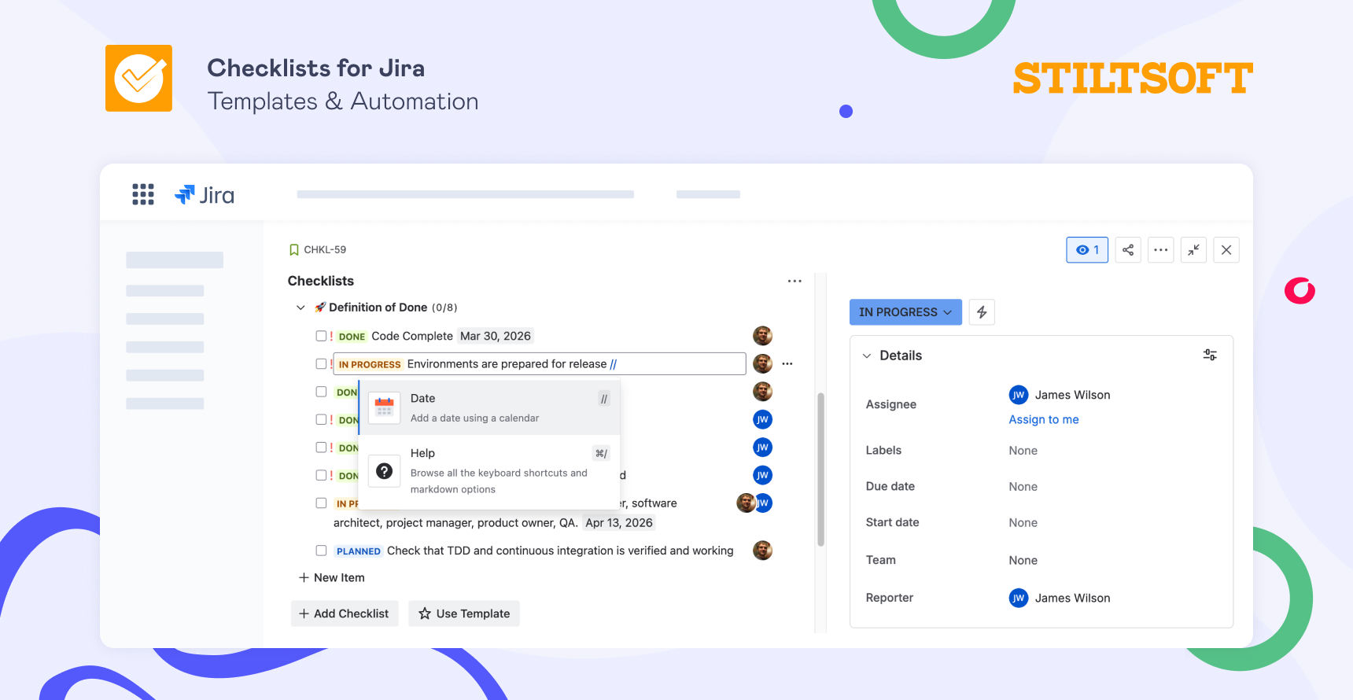Image resolution: width=1353 pixels, height=700 pixels.
Task: Check the fifth checklist item checkbox
Action: tap(321, 447)
